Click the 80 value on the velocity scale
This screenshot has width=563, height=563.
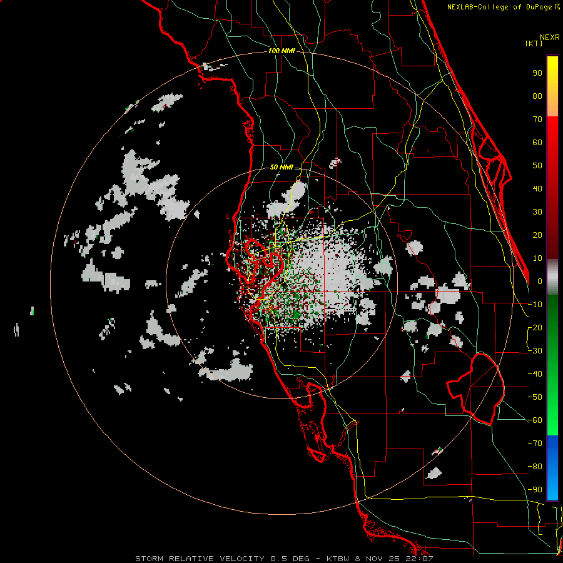(537, 96)
